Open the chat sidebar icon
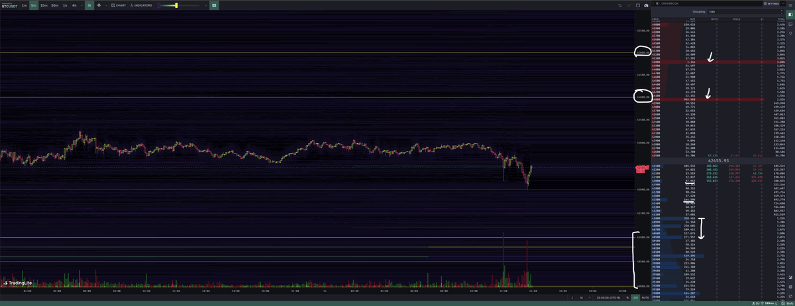Image resolution: width=795 pixels, height=306 pixels. point(790,24)
